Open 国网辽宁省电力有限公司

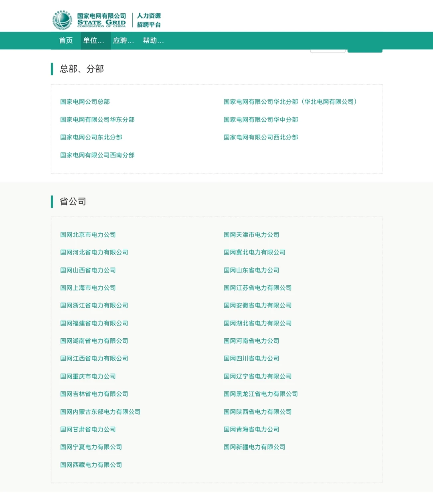pyautogui.click(x=258, y=376)
